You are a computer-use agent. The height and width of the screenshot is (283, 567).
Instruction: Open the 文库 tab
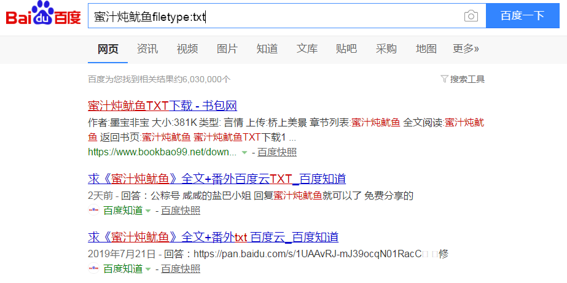307,48
